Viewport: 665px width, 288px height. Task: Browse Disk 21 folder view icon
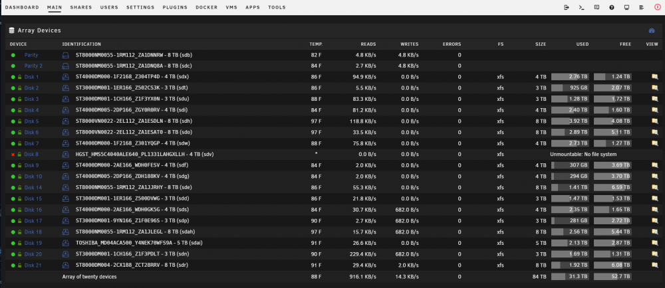tap(655, 265)
